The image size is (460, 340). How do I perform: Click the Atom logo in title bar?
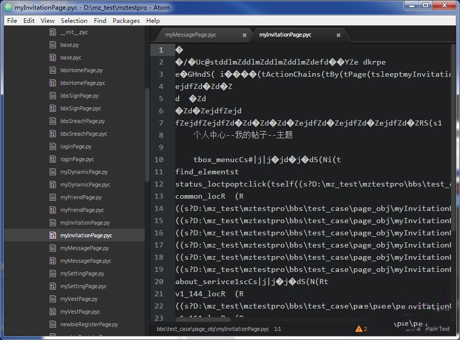coord(8,7)
